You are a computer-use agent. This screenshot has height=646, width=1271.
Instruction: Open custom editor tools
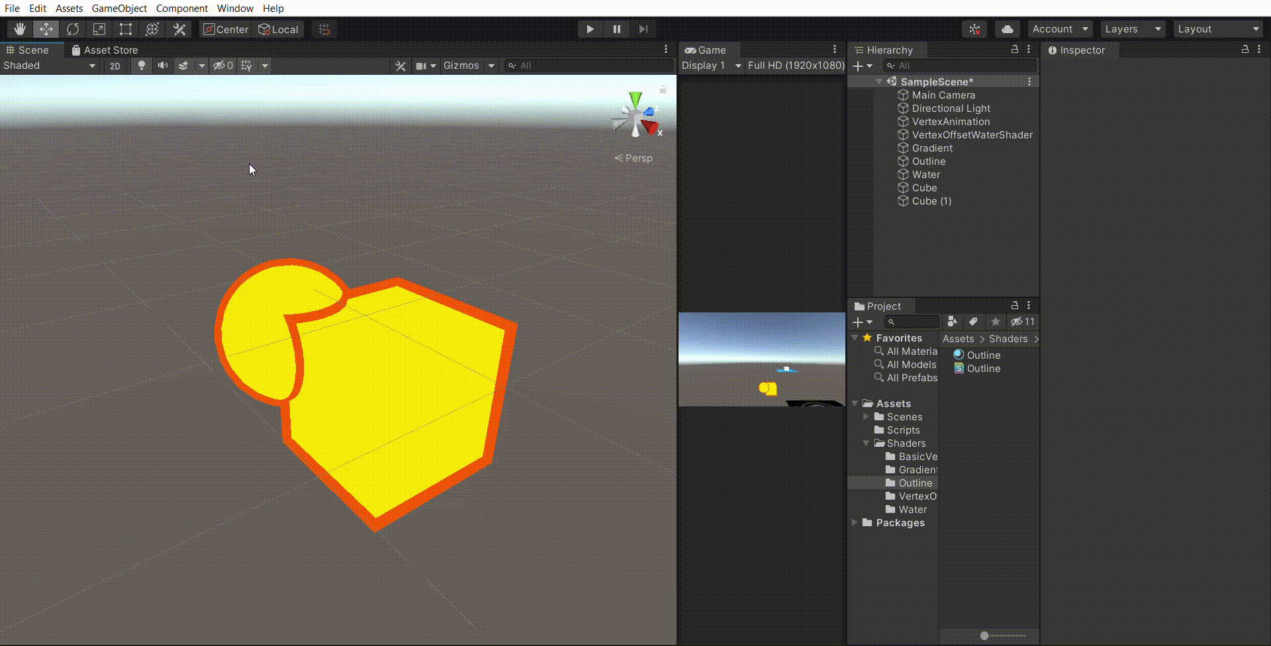coord(179,29)
